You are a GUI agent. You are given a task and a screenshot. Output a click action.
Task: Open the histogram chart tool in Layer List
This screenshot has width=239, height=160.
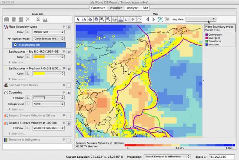pyautogui.click(x=45, y=20)
